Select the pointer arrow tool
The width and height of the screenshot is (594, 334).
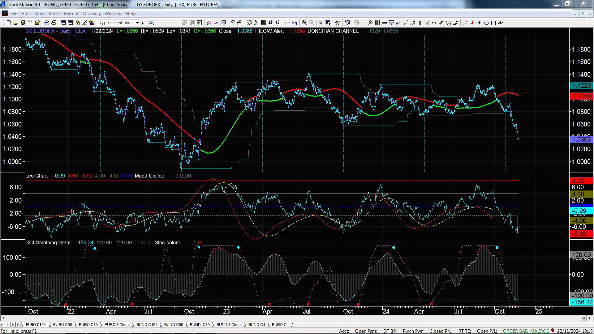click(321, 23)
